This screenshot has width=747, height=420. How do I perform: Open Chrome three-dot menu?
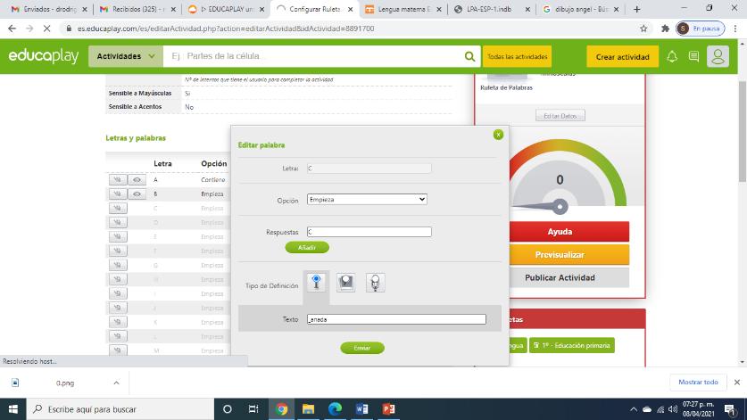click(x=735, y=29)
